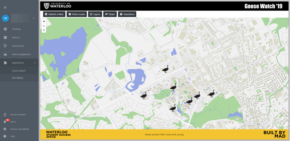The image size is (290, 141).
Task: Open the Layers menu button
Action: [x=95, y=14]
